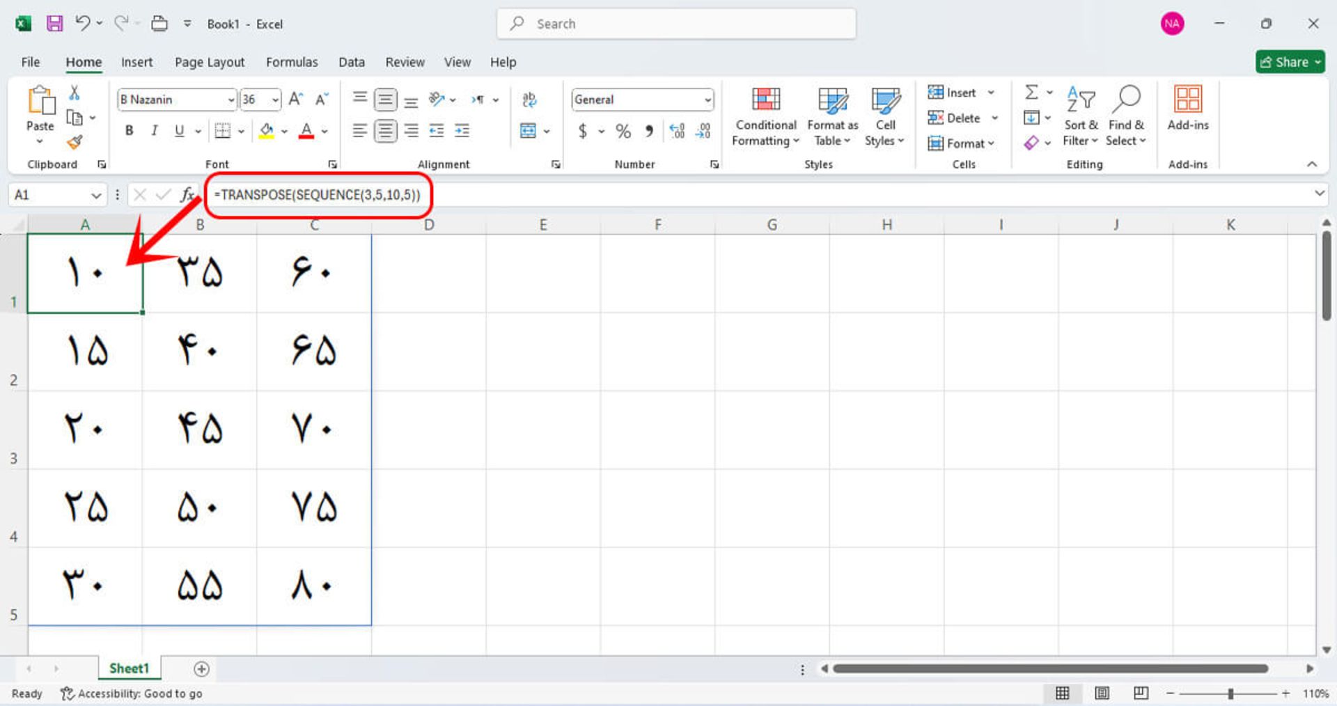The height and width of the screenshot is (706, 1337).
Task: Toggle Bold formatting
Action: coord(129,131)
